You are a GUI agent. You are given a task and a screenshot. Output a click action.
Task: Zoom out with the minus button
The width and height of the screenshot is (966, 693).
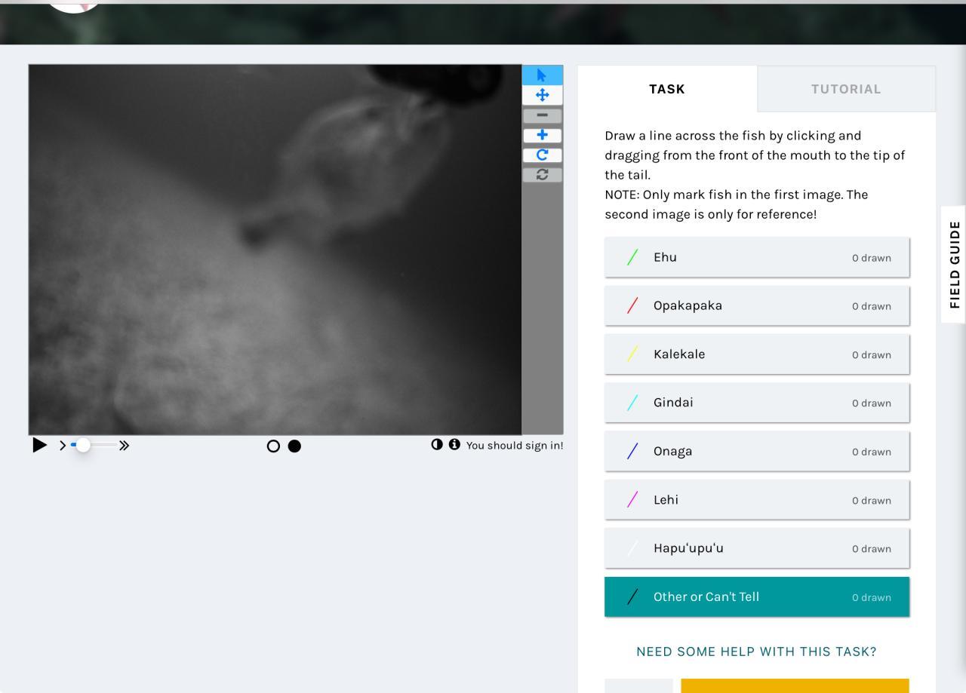click(542, 115)
